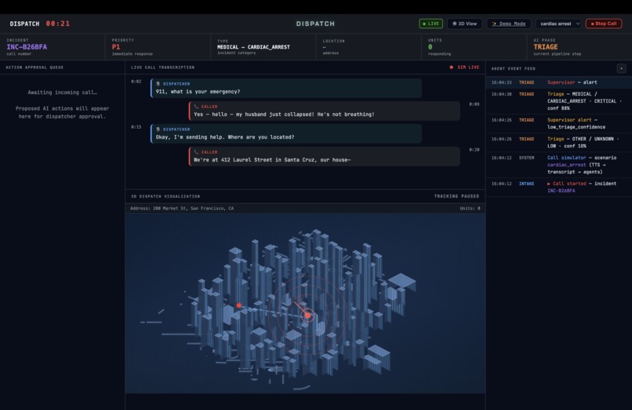Screen dimensions: 632x410
Task: Click the 00:21 call timer
Action: click(x=58, y=24)
